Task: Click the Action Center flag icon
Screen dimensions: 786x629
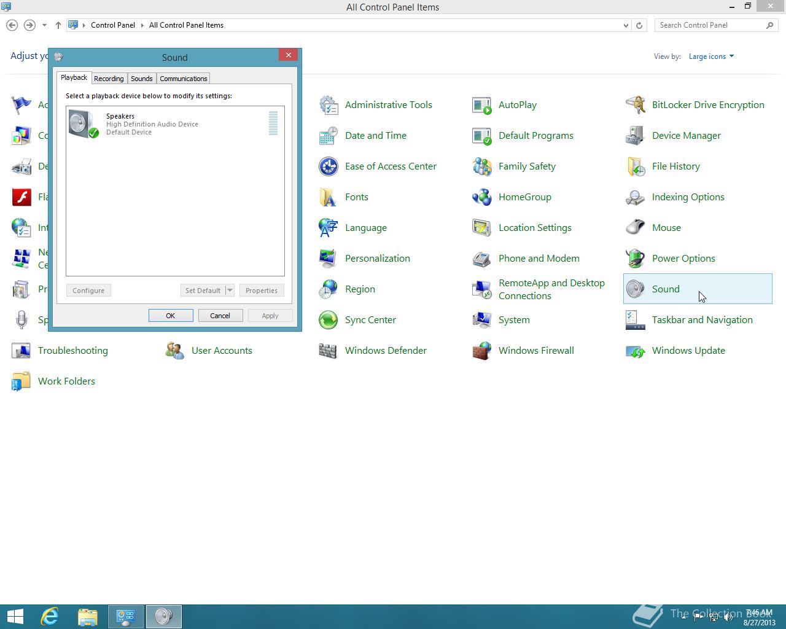Action: pos(21,105)
